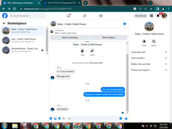
Task: Click More Options button
Action: pyautogui.click(x=109, y=37)
